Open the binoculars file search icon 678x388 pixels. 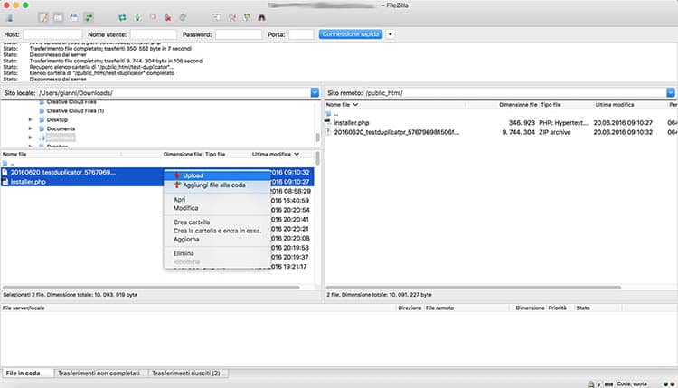261,18
